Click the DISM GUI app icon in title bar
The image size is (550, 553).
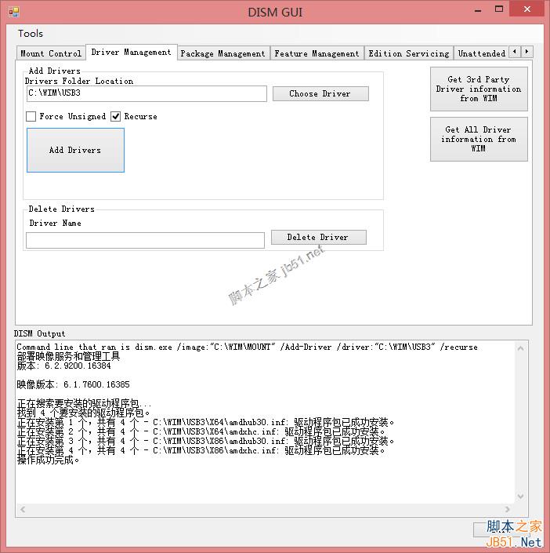click(x=14, y=13)
